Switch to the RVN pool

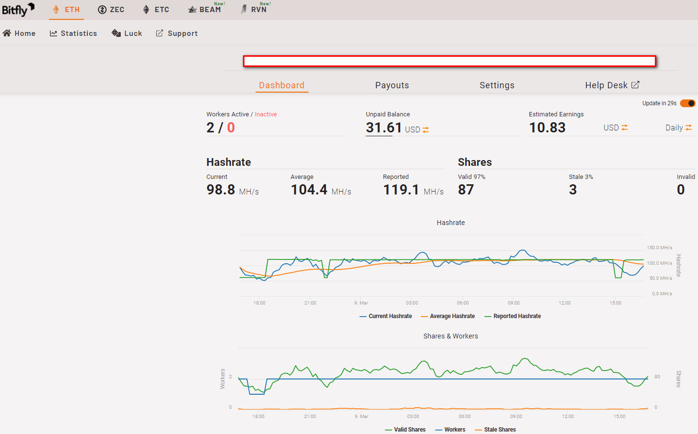click(254, 9)
